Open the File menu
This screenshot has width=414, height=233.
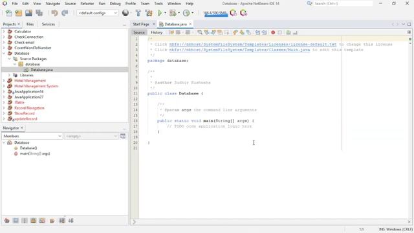[x=15, y=4]
